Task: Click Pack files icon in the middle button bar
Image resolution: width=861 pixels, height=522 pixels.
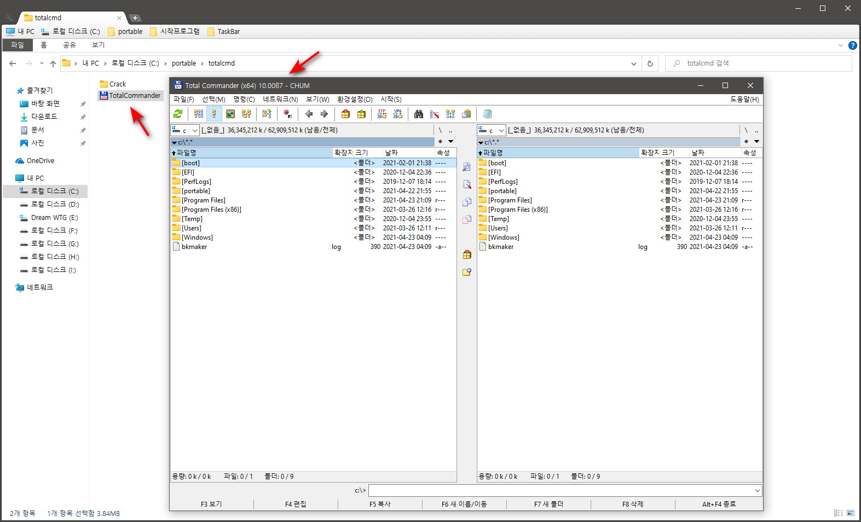Action: (x=467, y=254)
